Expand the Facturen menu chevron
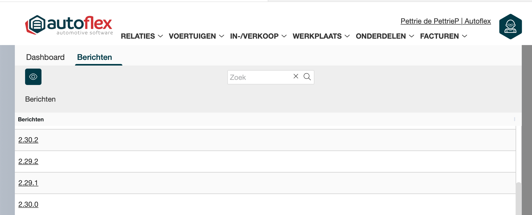 coord(464,36)
